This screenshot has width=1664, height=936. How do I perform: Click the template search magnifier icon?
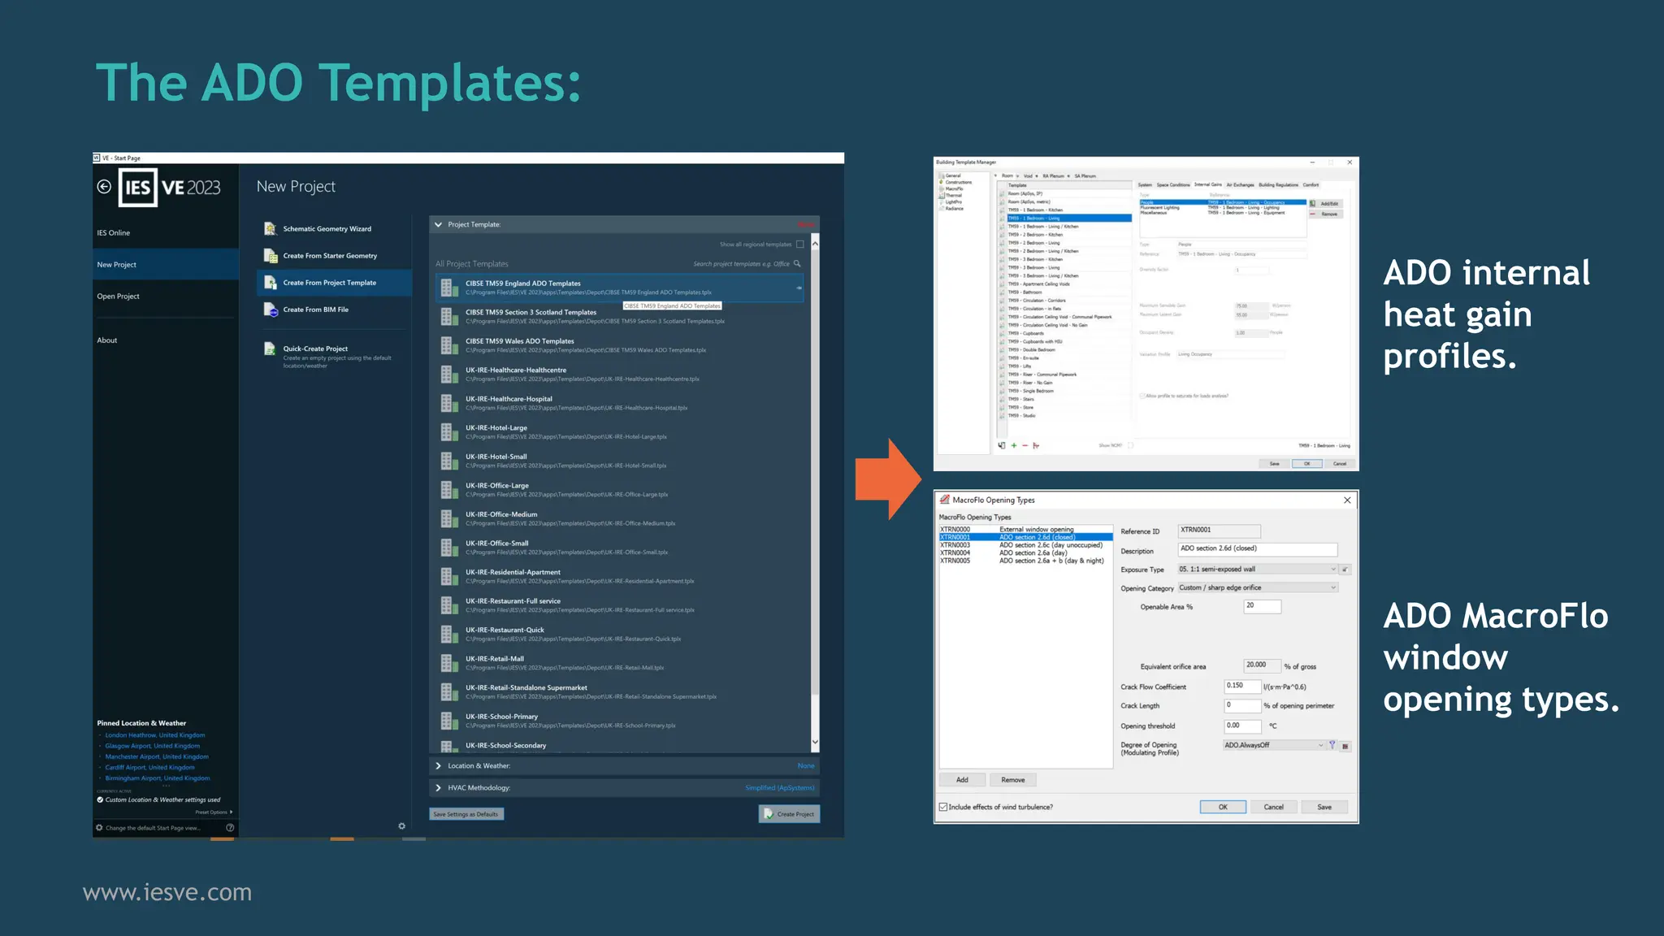797,264
